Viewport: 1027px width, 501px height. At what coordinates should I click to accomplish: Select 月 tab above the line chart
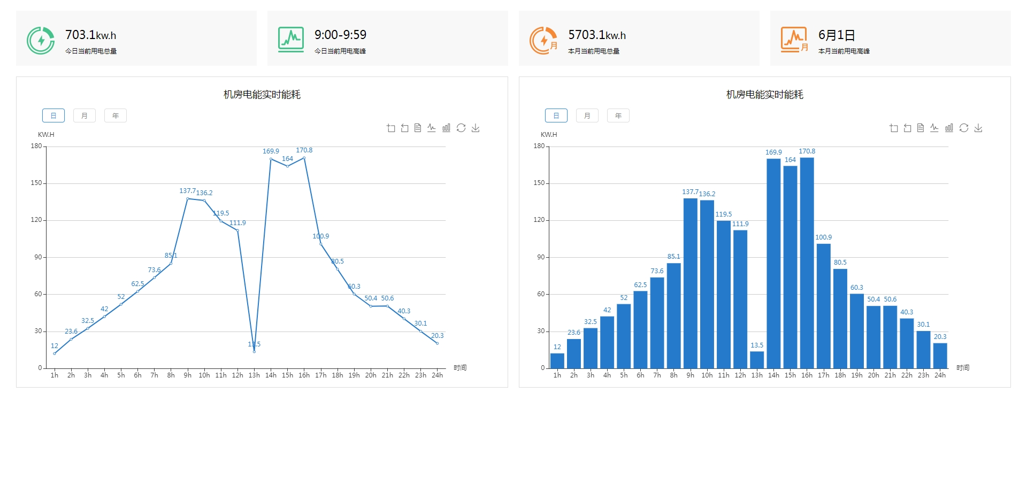coord(85,115)
